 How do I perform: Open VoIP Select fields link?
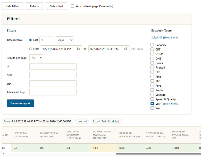point(171,104)
